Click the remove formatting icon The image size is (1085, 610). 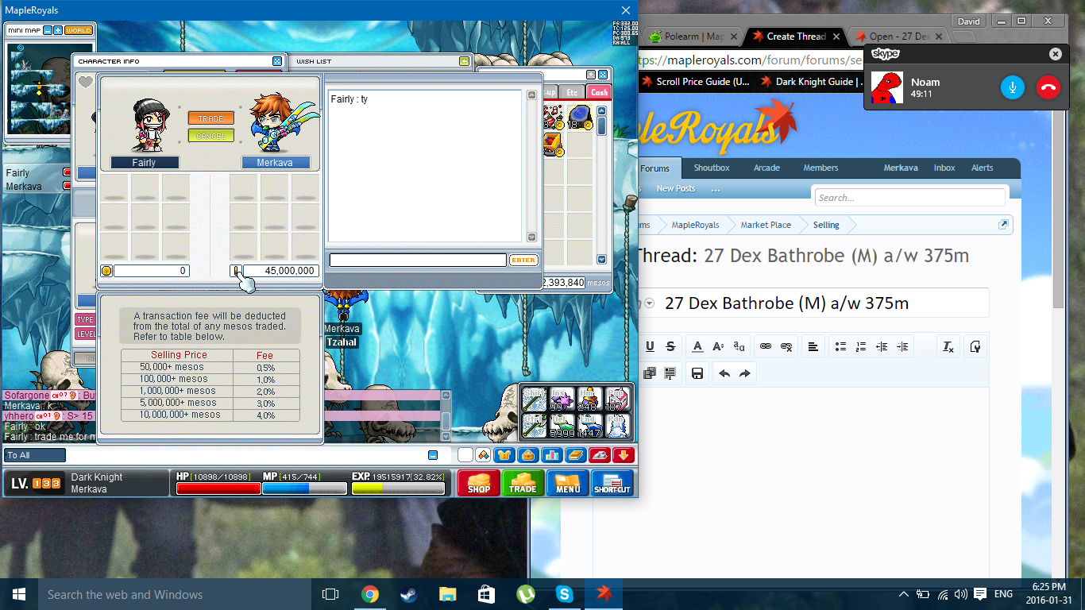[x=948, y=346]
